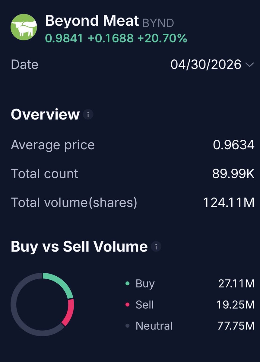Tap the Sell volume value 19.25M
Screen dimensions: 260x362
click(236, 305)
